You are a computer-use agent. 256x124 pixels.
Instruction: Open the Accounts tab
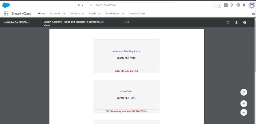click(x=55, y=14)
